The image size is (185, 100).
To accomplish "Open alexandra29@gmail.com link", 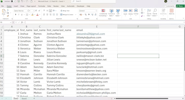I will (91, 34).
